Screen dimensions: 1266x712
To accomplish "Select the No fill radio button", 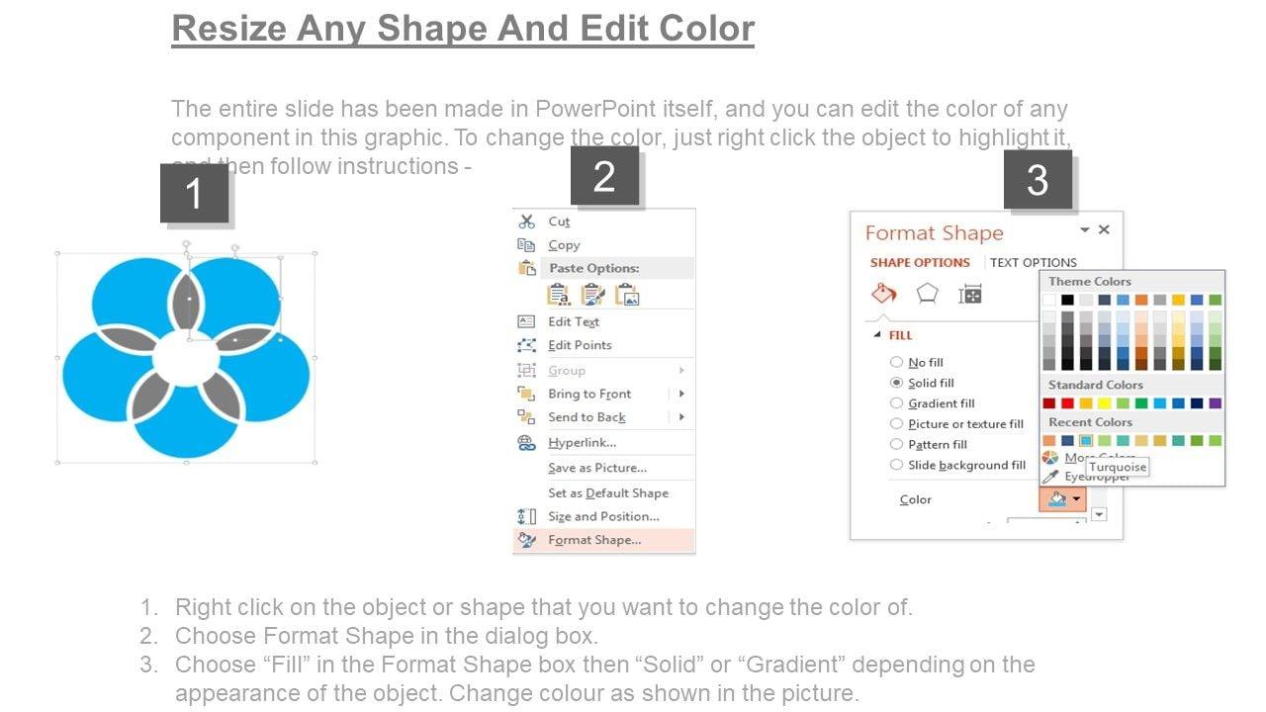I will tap(897, 362).
